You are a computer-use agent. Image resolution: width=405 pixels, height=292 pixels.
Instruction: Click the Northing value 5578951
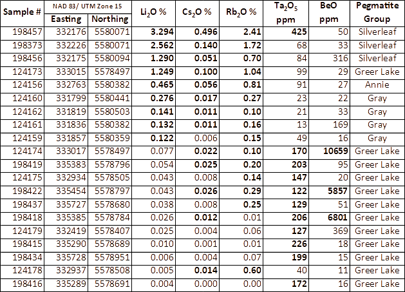(112, 257)
